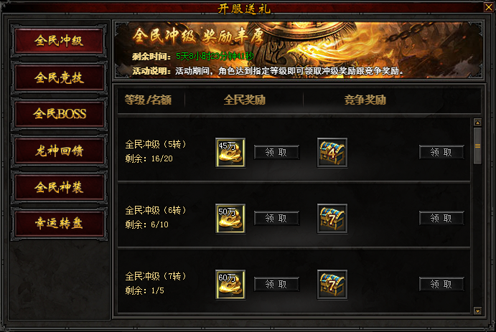Click the scrollbar up arrow
The width and height of the screenshot is (496, 332).
(477, 122)
